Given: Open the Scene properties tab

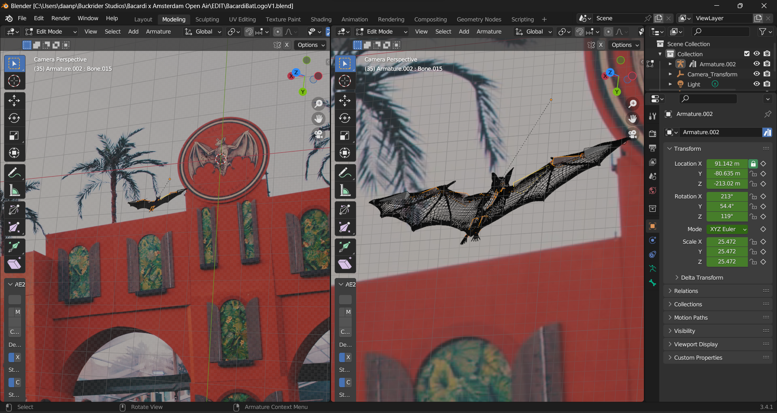Looking at the screenshot, I should 652,176.
